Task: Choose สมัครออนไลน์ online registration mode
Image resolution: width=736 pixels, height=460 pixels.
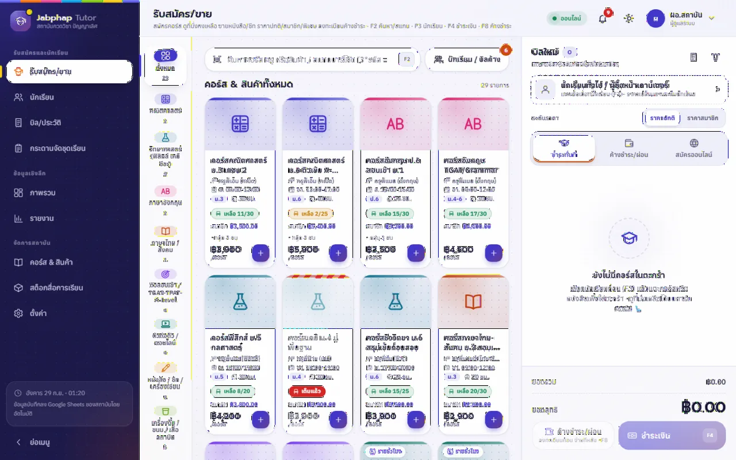Action: pyautogui.click(x=693, y=148)
